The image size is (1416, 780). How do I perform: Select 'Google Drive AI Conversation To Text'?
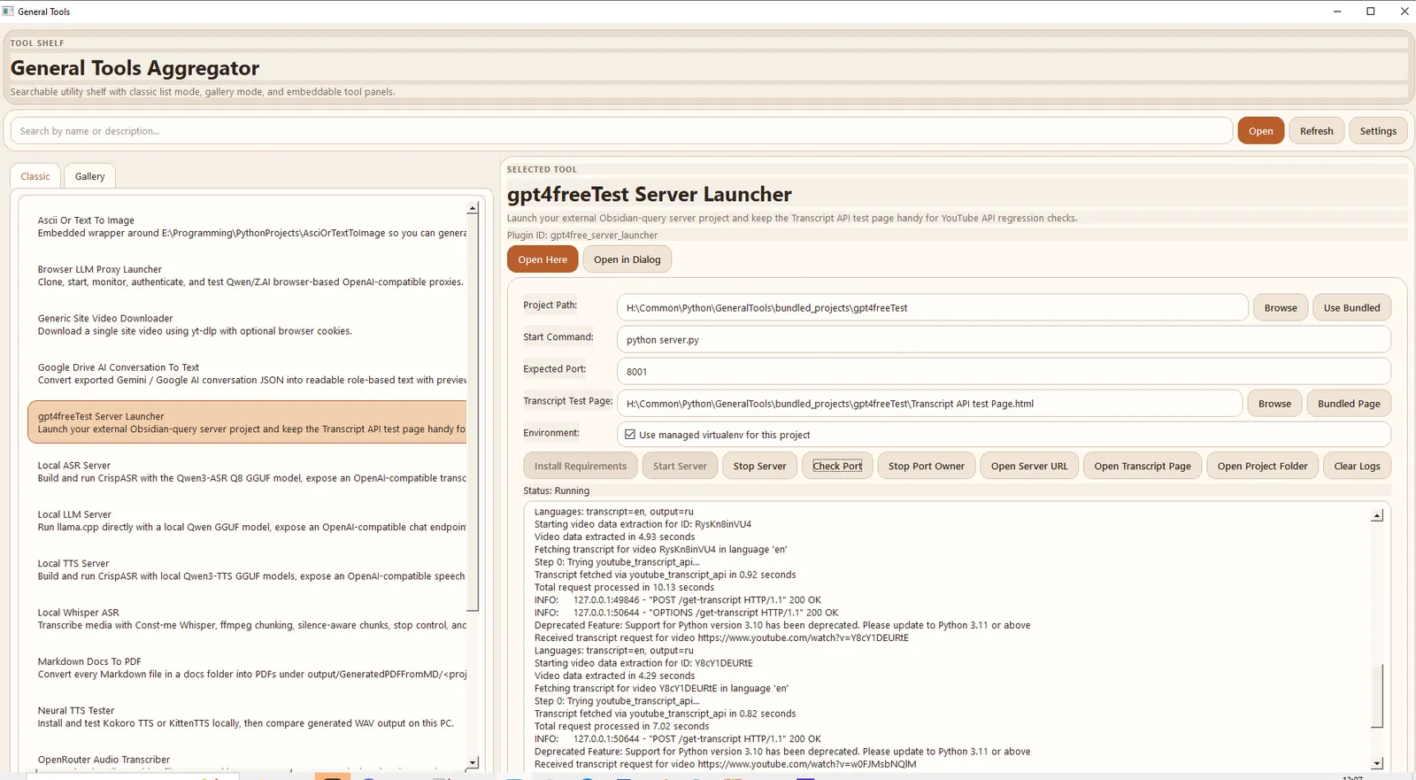(247, 374)
